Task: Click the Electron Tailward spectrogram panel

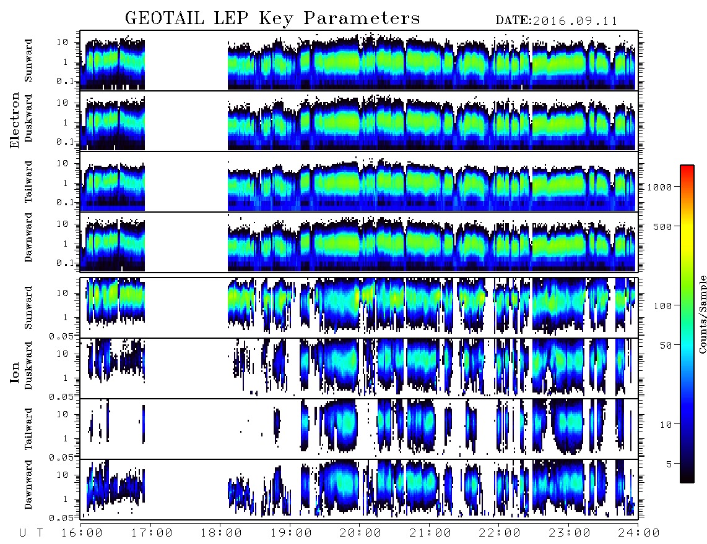Action: [x=359, y=182]
